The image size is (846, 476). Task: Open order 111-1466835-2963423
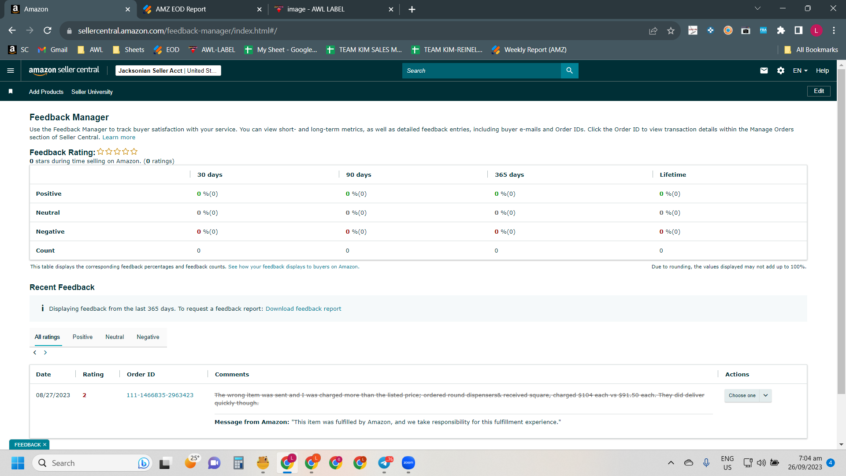pyautogui.click(x=160, y=395)
